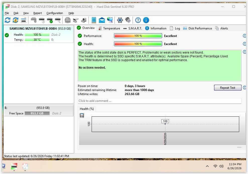Viewport: 248px width, 174px height.
Task: Click the Free Space 953.7 GB bar
Action: pyautogui.click(x=37, y=113)
